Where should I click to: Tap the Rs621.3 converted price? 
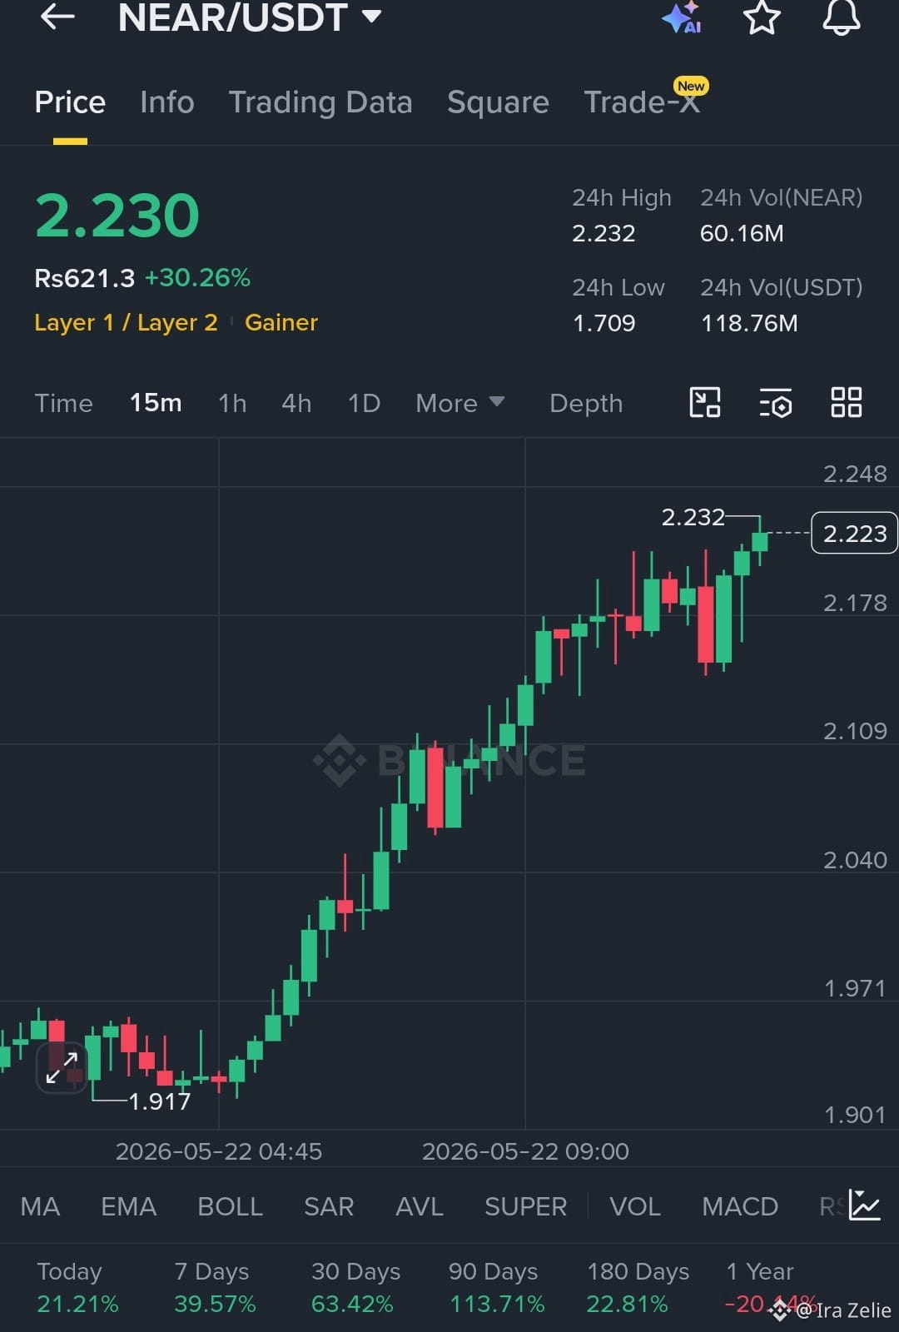point(84,277)
